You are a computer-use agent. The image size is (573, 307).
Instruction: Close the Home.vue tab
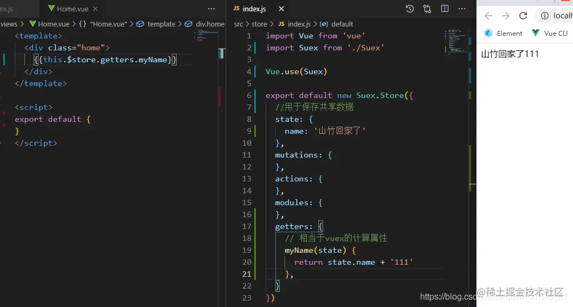point(95,9)
